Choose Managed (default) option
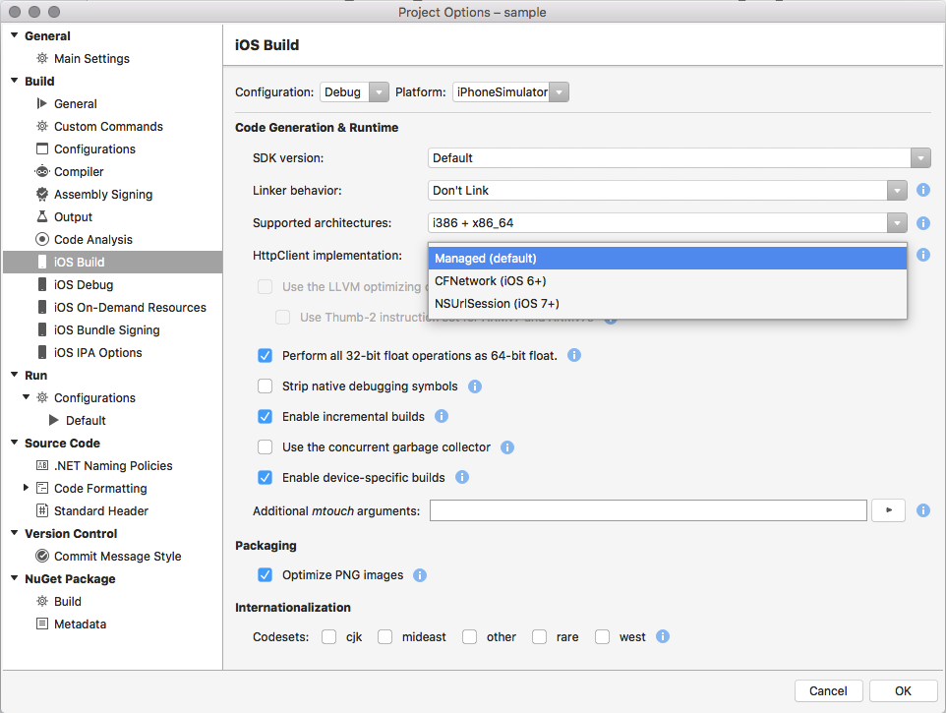 668,259
